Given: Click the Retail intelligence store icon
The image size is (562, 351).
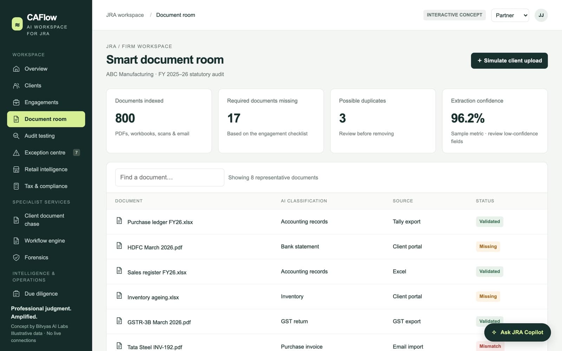Looking at the screenshot, I should click(x=16, y=170).
